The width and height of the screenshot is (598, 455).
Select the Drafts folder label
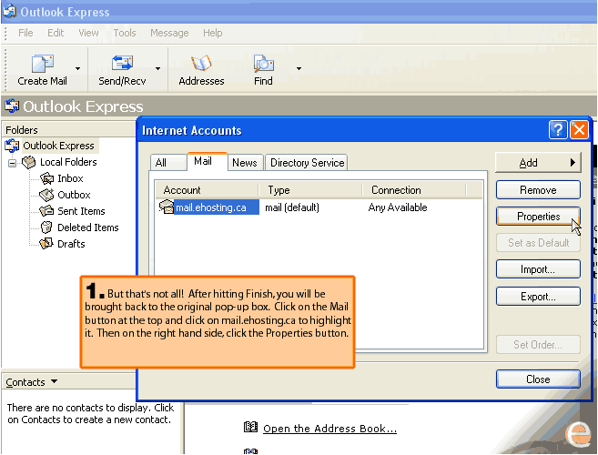pyautogui.click(x=71, y=244)
